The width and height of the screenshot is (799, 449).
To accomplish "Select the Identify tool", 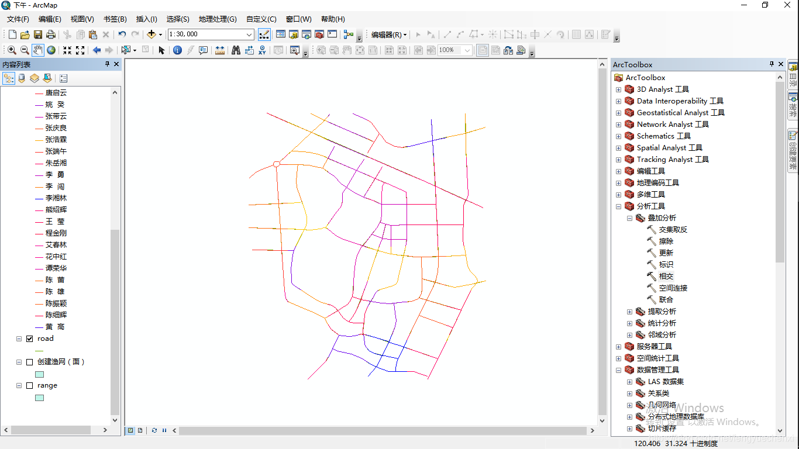I will (x=177, y=50).
